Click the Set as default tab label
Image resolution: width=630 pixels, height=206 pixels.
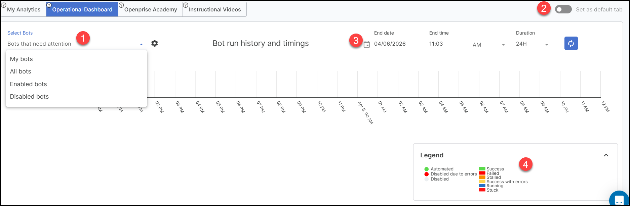click(x=599, y=9)
